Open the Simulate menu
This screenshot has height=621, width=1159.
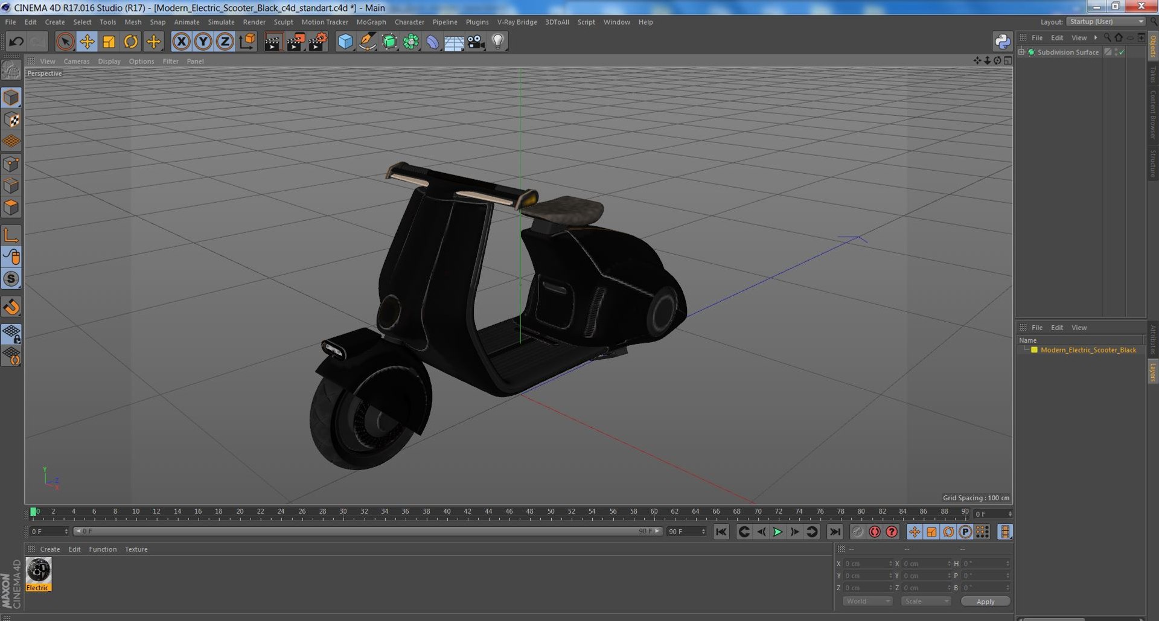[221, 22]
